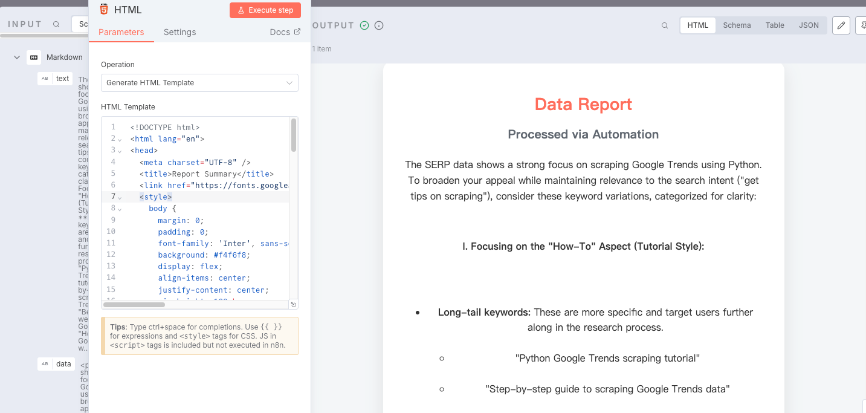Click 'background: #f4f6f8;' code line
866x413 pixels.
[x=204, y=255]
